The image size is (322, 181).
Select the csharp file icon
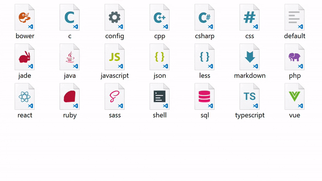pos(204,18)
